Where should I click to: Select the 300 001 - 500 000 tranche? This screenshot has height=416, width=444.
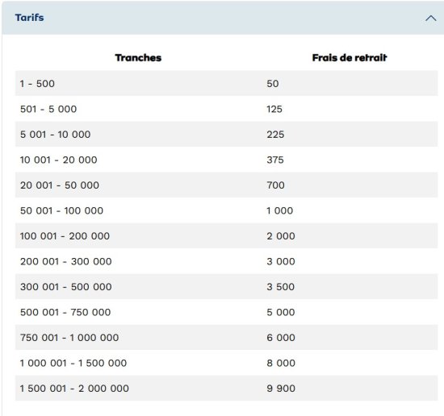coord(65,287)
